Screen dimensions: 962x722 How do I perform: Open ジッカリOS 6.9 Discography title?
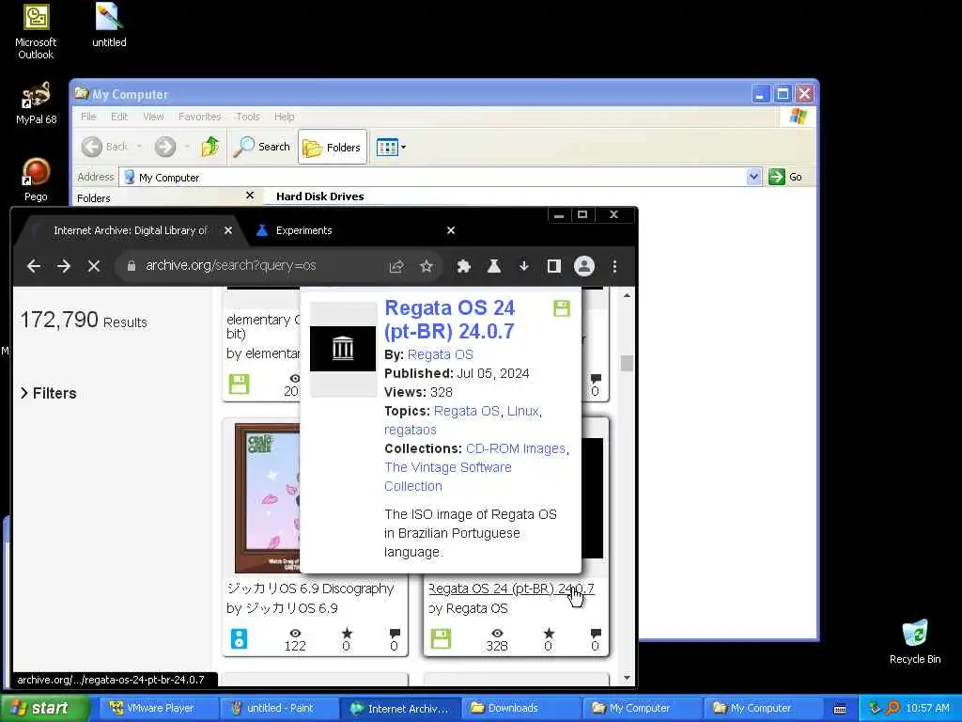(310, 589)
